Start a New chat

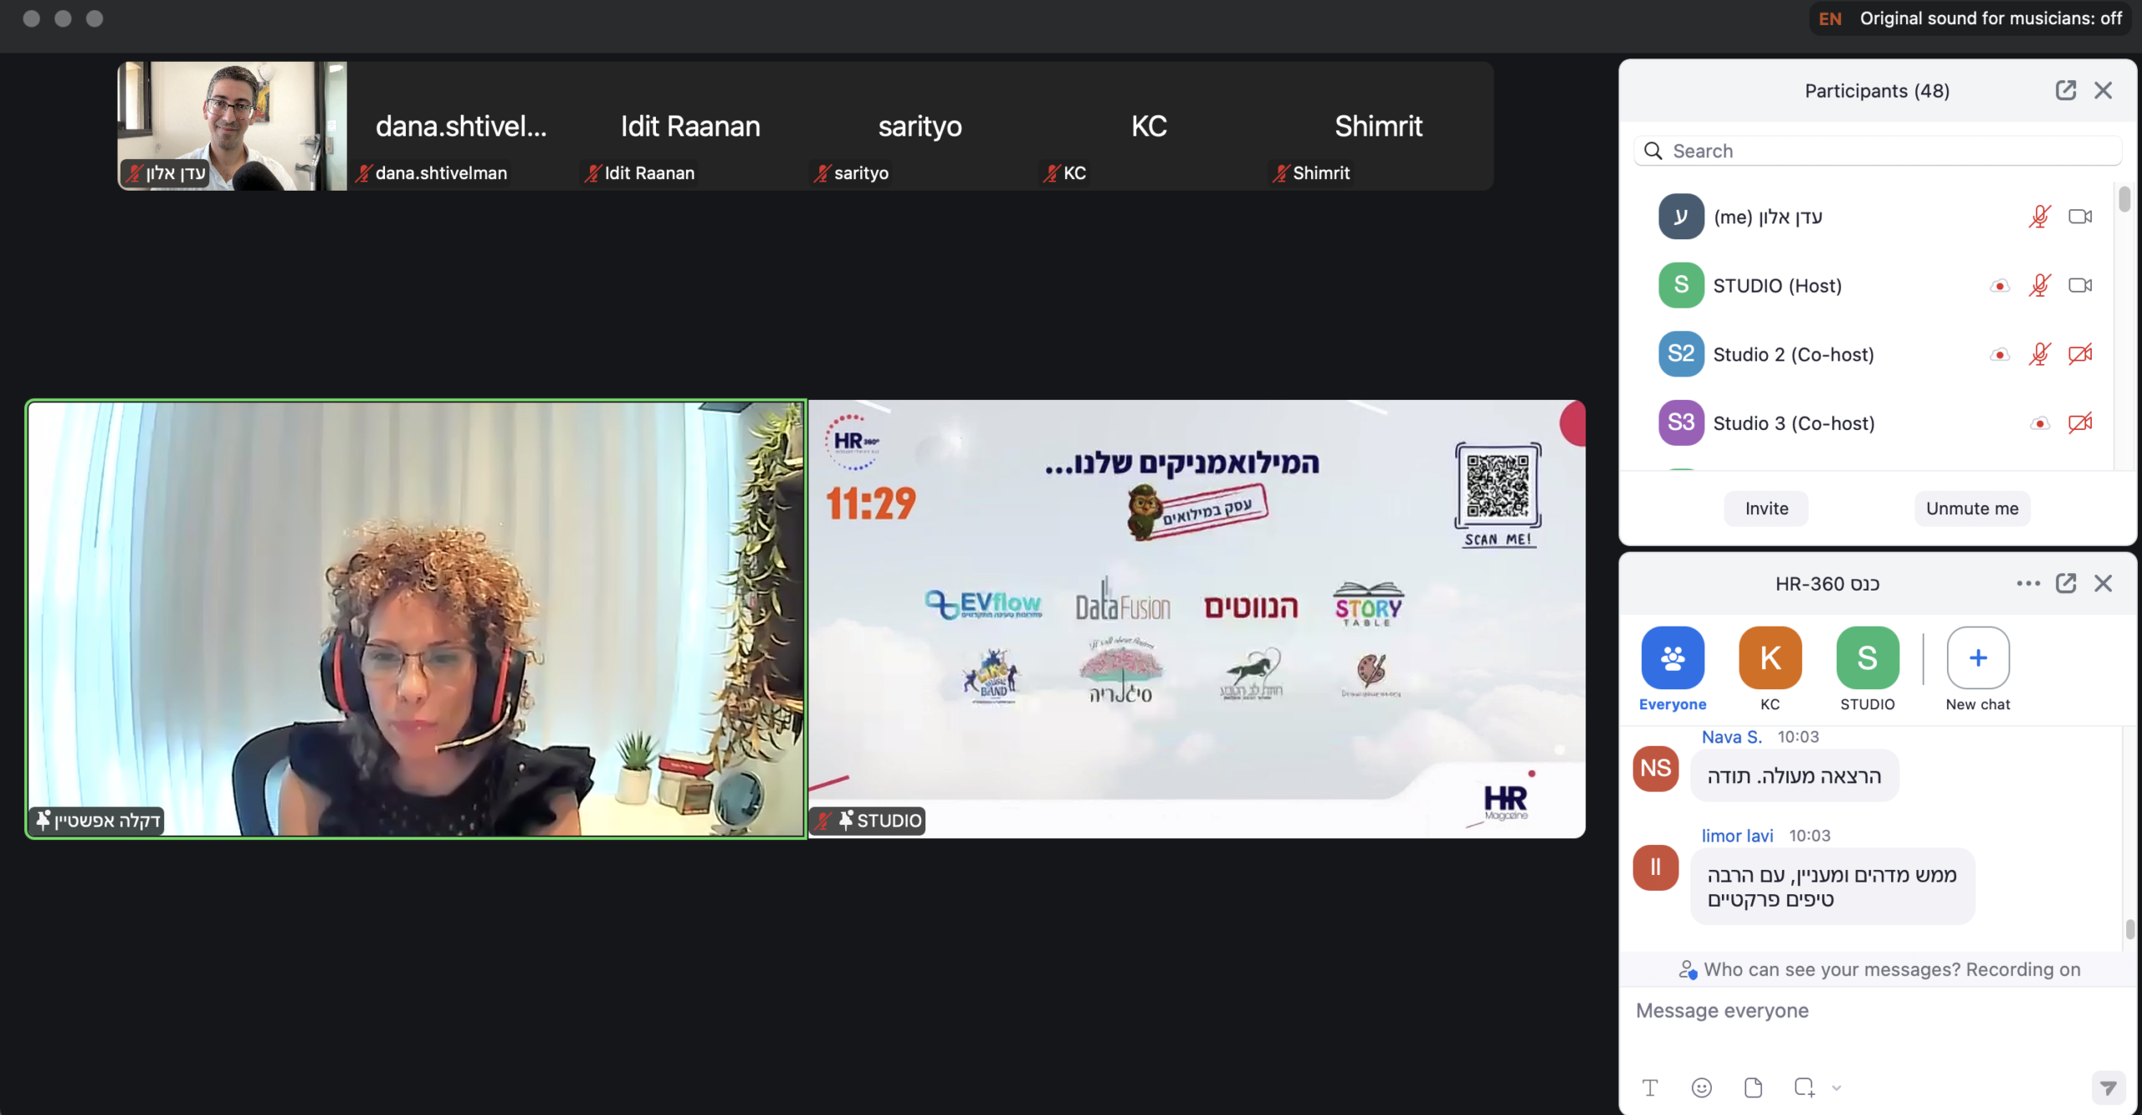coord(1977,668)
